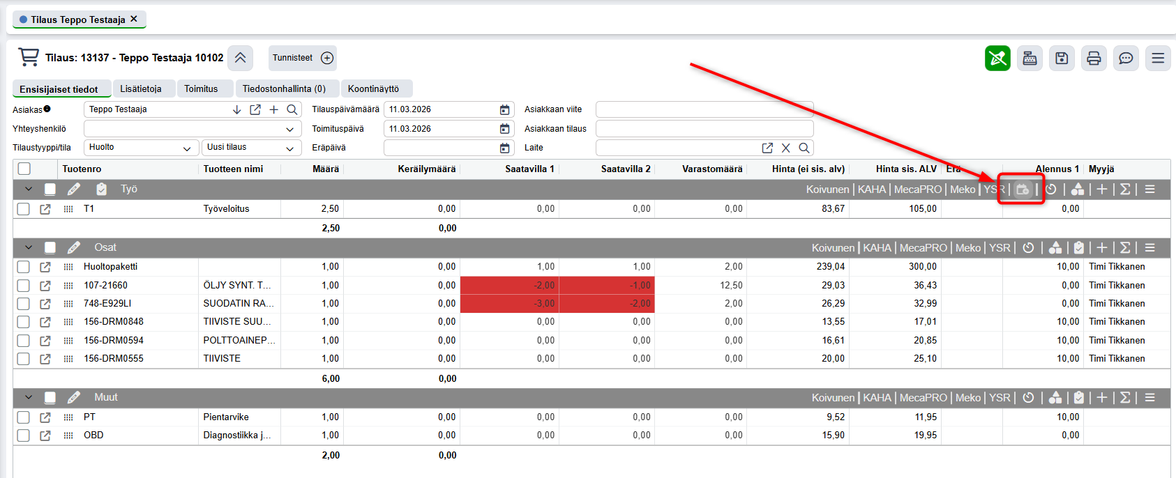Click the green crossed-out icon in the top toolbar
Screen dimensions: 1176x478
click(x=997, y=58)
